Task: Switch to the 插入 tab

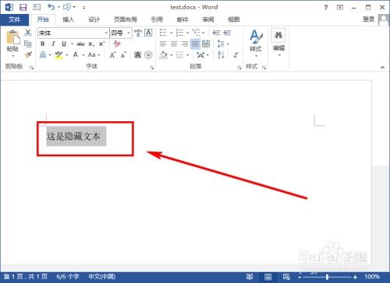Action: [x=69, y=19]
